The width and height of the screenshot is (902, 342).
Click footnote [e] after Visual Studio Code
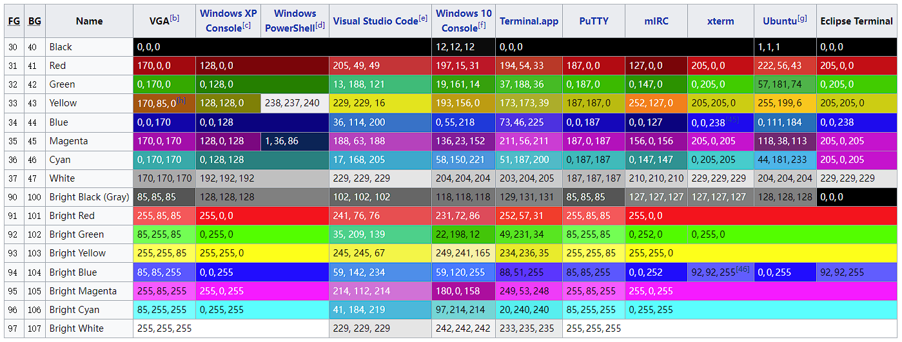[423, 18]
